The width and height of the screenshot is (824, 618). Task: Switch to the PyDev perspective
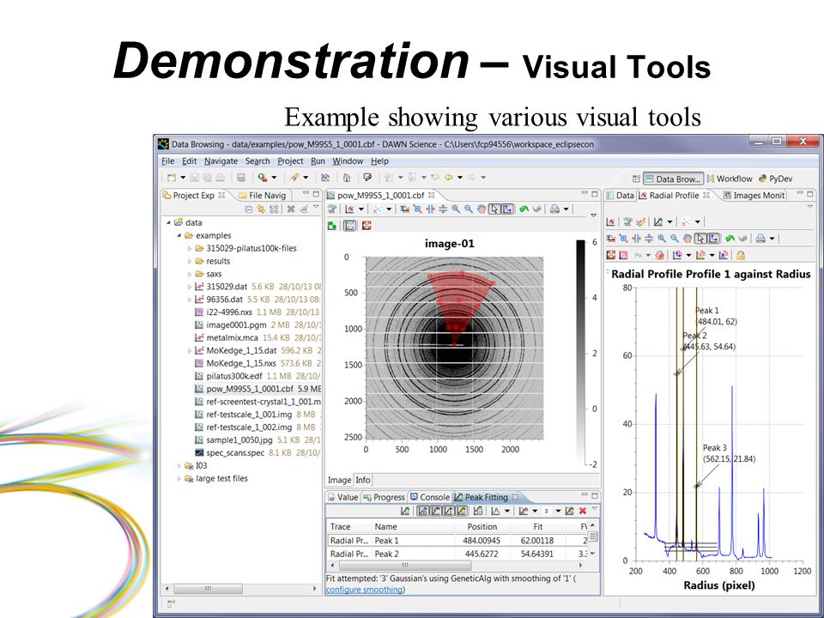point(775,179)
